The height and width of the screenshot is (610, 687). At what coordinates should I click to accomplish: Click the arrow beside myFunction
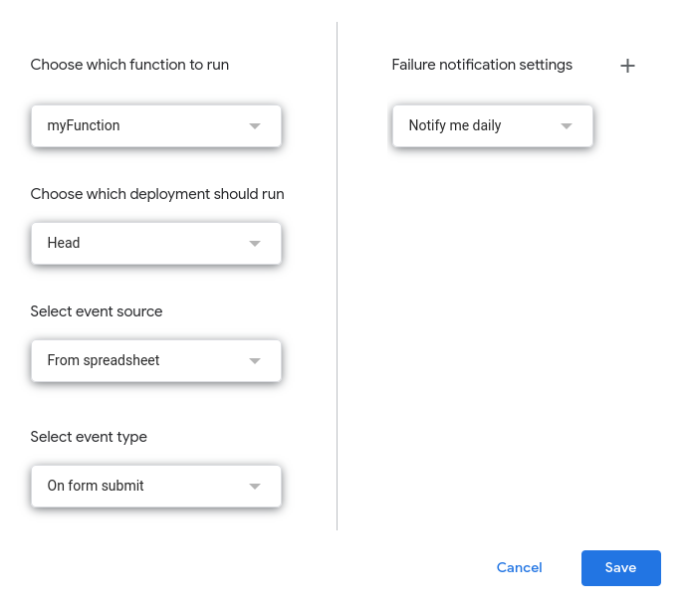point(255,126)
